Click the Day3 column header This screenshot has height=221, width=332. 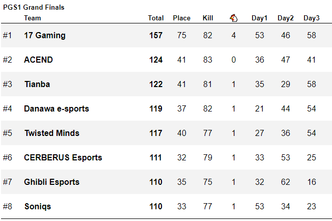(x=312, y=18)
